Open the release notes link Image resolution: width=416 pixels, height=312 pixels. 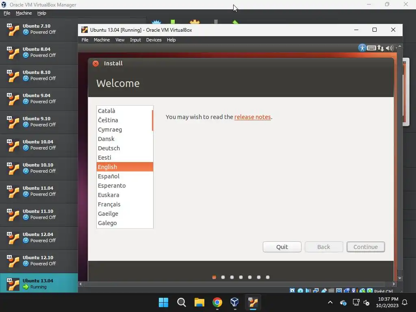click(x=253, y=117)
